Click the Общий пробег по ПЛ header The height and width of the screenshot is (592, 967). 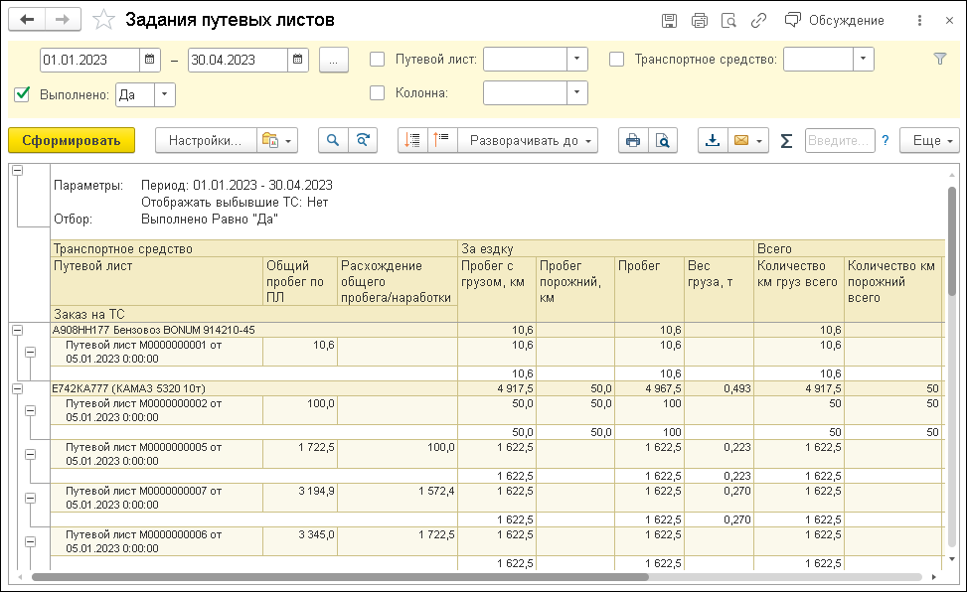coord(300,282)
